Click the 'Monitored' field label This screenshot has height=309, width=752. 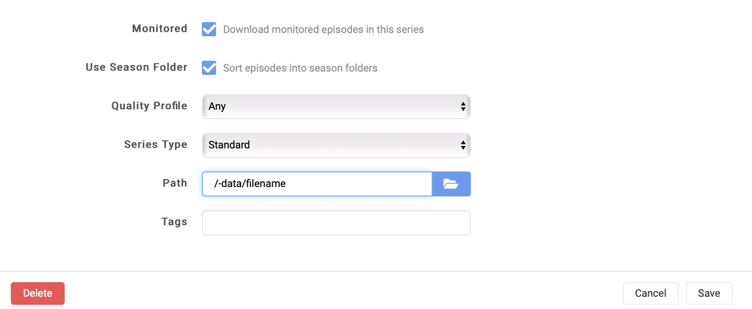pos(159,28)
